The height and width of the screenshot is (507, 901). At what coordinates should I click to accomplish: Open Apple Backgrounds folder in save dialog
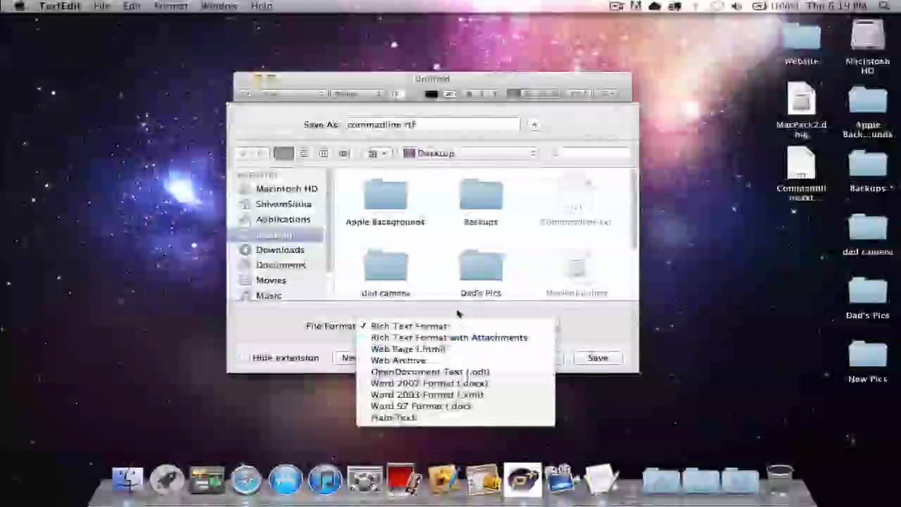(385, 203)
